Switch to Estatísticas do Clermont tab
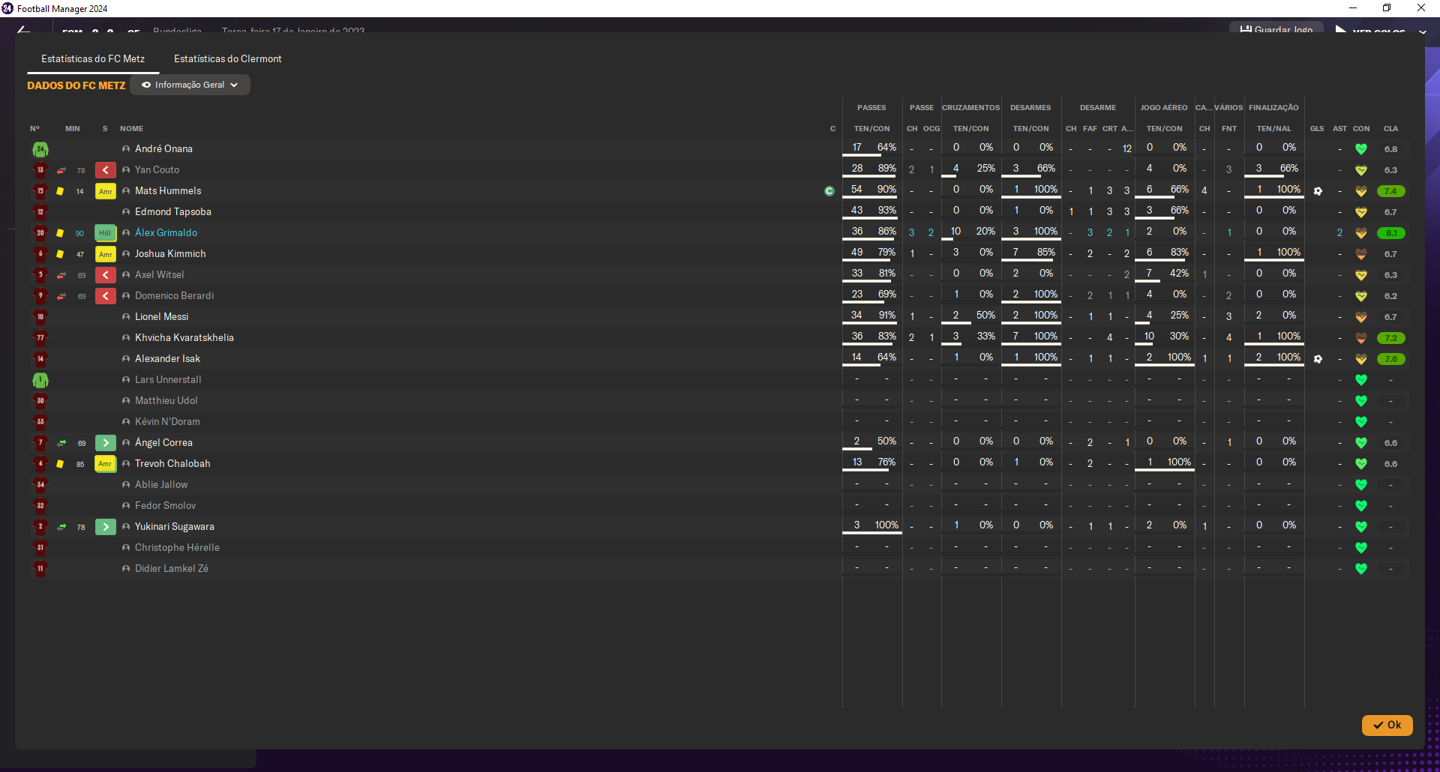 coord(227,58)
